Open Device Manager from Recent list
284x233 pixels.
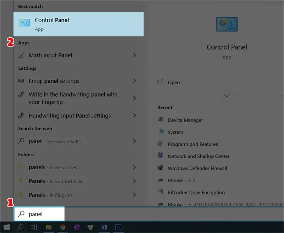185,120
